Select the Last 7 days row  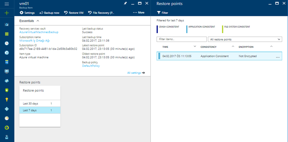(40, 110)
